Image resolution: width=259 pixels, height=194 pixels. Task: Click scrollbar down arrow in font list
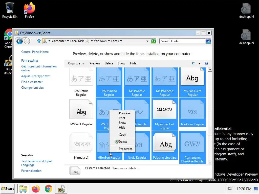(x=210, y=162)
